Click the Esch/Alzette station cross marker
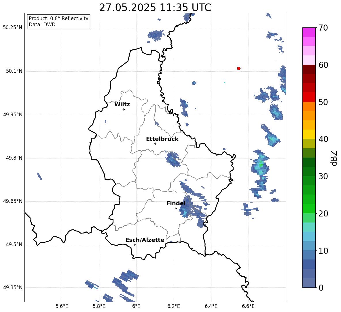 (x=134, y=245)
